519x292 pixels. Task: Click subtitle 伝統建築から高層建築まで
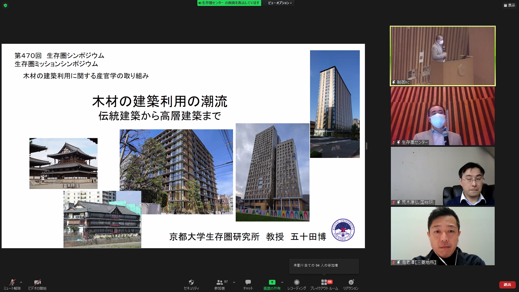[160, 116]
